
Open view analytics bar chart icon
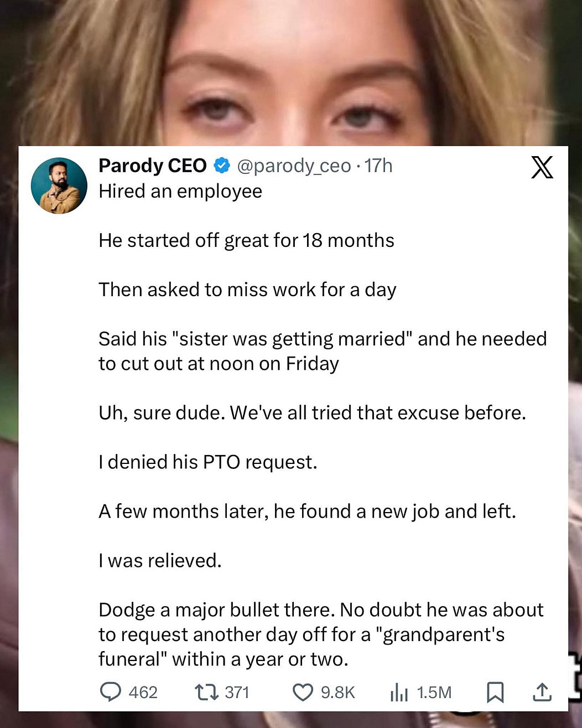coord(399,692)
